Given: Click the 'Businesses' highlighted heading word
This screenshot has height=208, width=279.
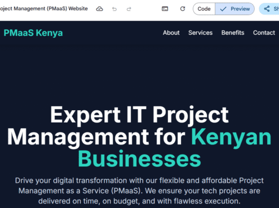Looking at the screenshot, I should (x=139, y=159).
